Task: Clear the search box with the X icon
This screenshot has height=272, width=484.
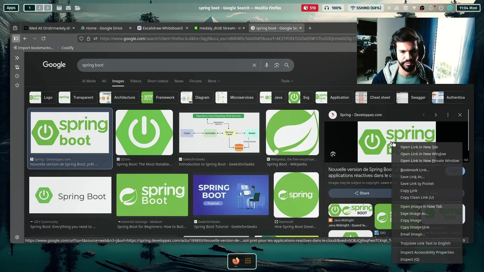Action: click(254, 65)
